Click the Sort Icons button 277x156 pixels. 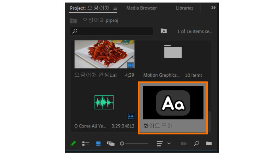tap(159, 143)
